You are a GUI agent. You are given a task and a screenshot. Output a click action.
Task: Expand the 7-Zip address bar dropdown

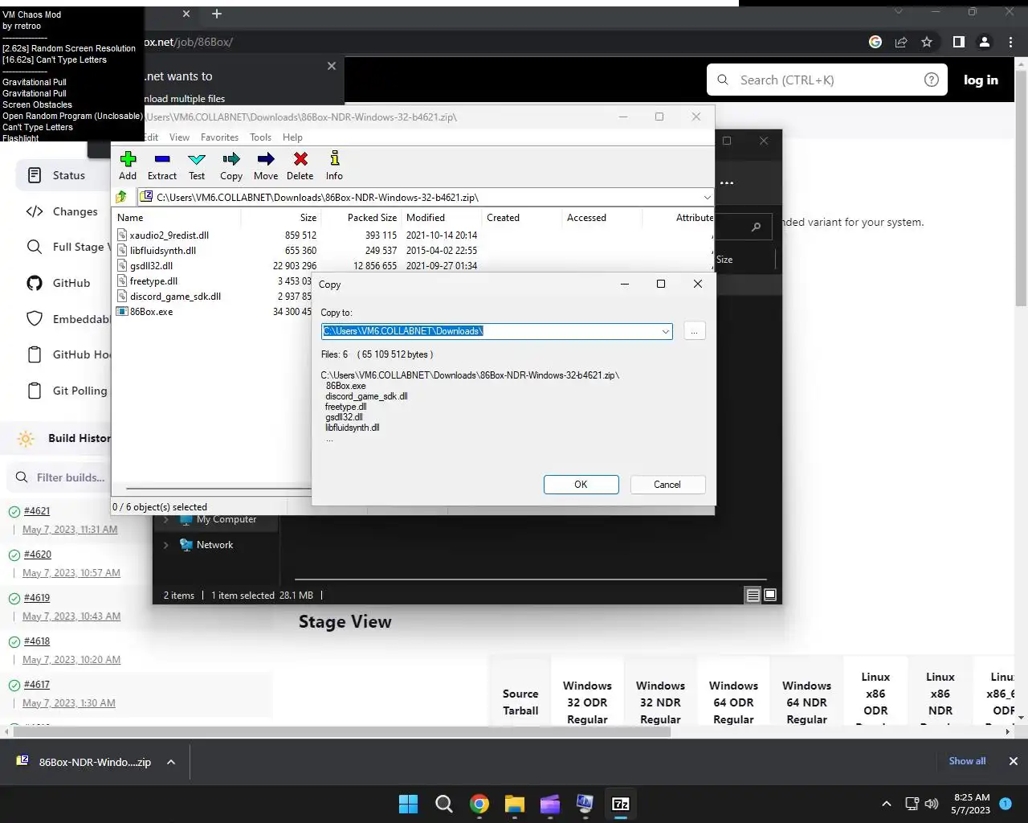click(x=707, y=197)
